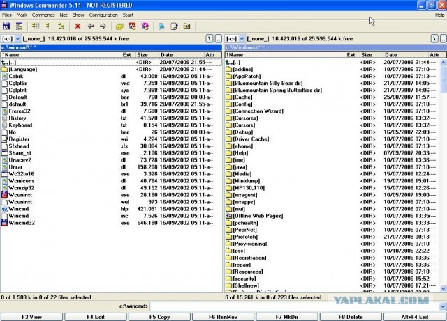Viewport: 447px width, 321px height.
Task: Click the F3 View button
Action: click(31, 317)
